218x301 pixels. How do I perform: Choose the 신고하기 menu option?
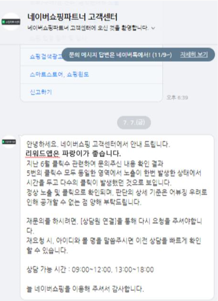(41, 92)
